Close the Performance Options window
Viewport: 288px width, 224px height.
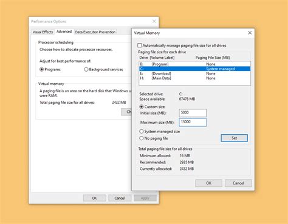[154, 21]
